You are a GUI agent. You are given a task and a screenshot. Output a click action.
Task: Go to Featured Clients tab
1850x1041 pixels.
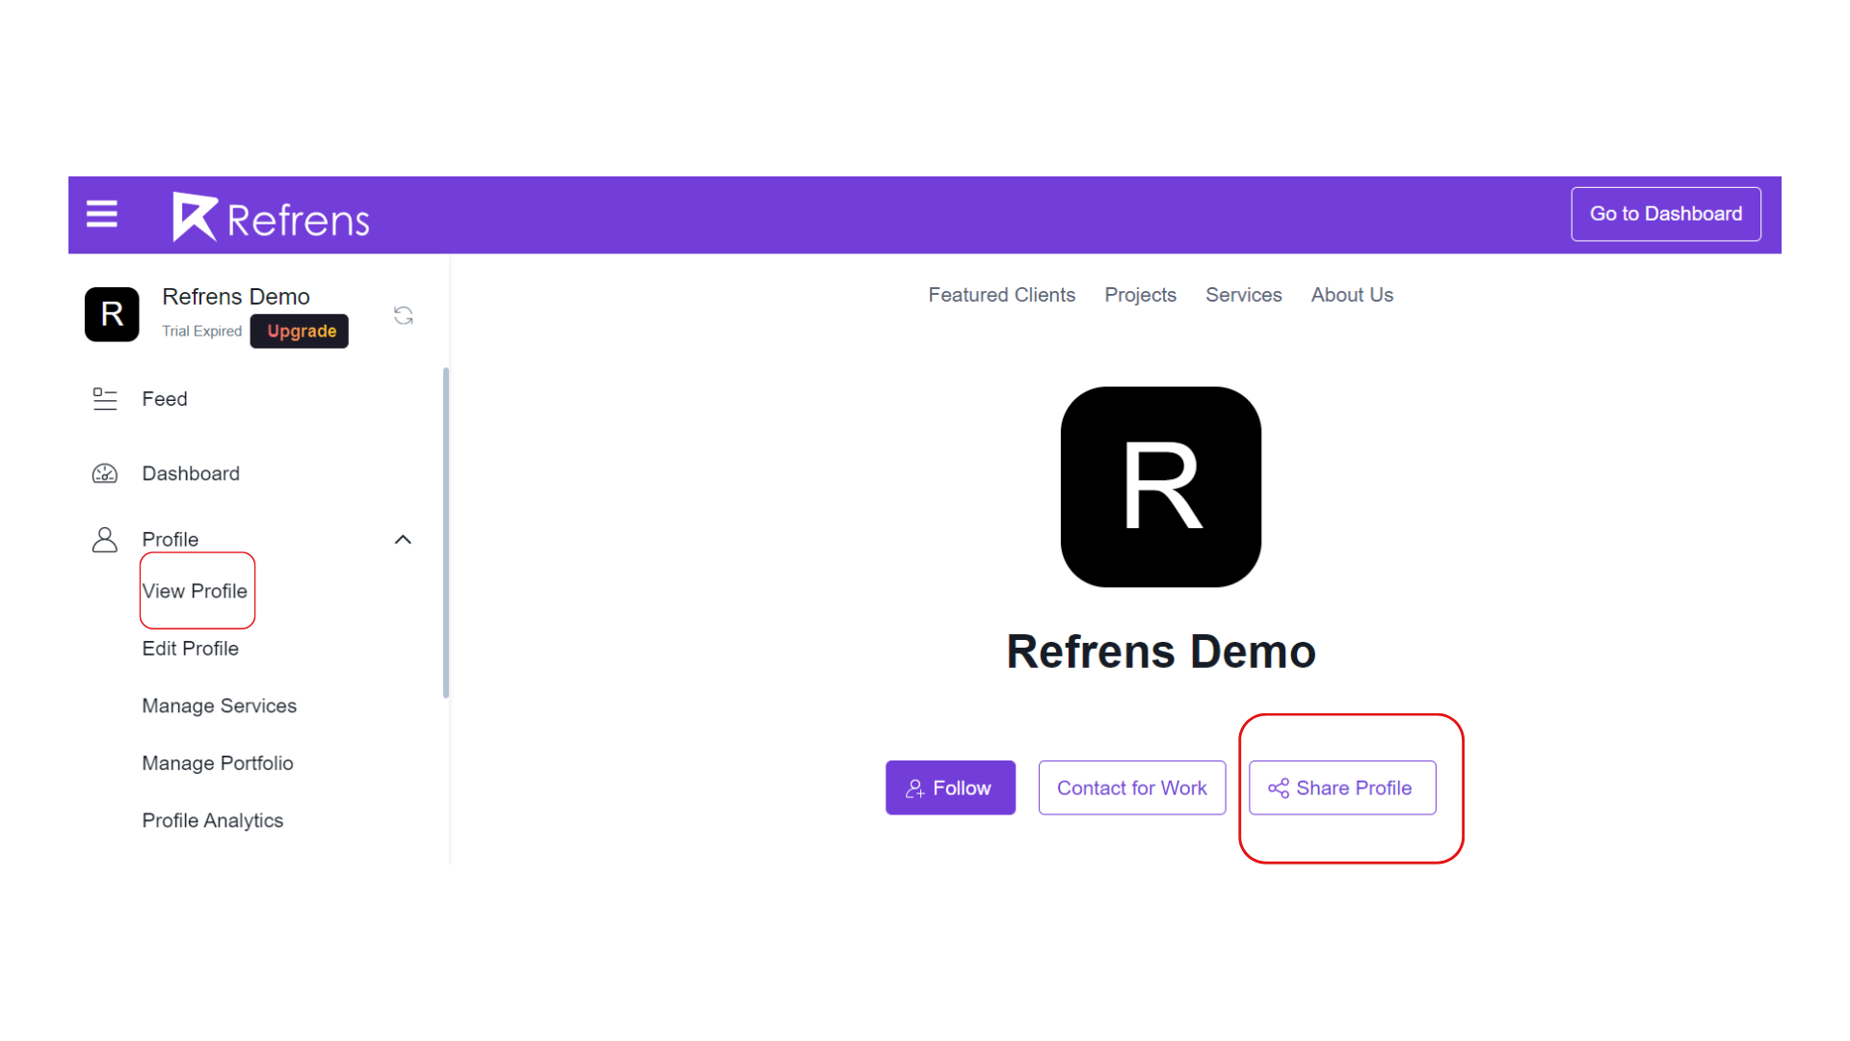point(1001,295)
